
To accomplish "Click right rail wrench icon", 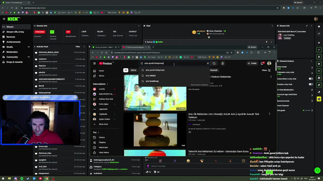I will tap(319, 85).
